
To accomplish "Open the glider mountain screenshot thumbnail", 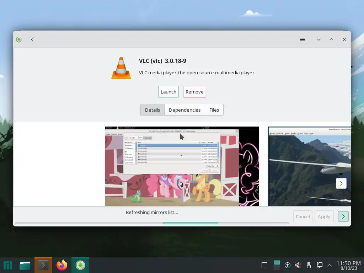I will pos(309,166).
